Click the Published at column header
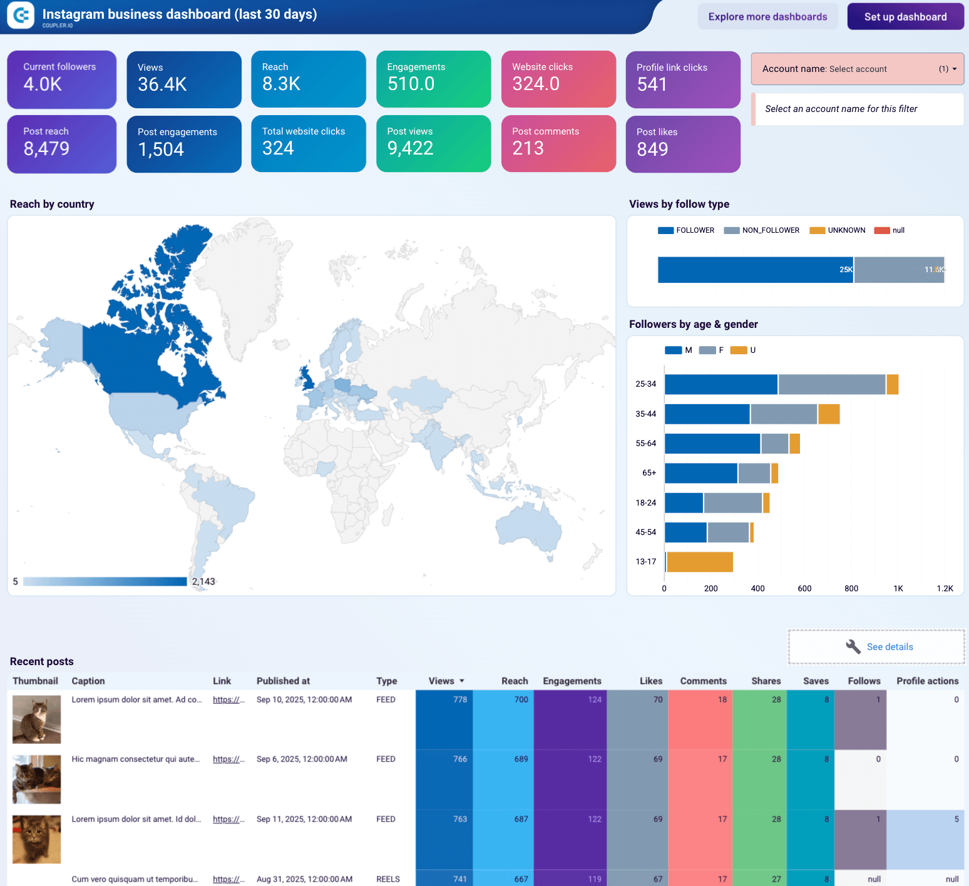 pos(283,681)
